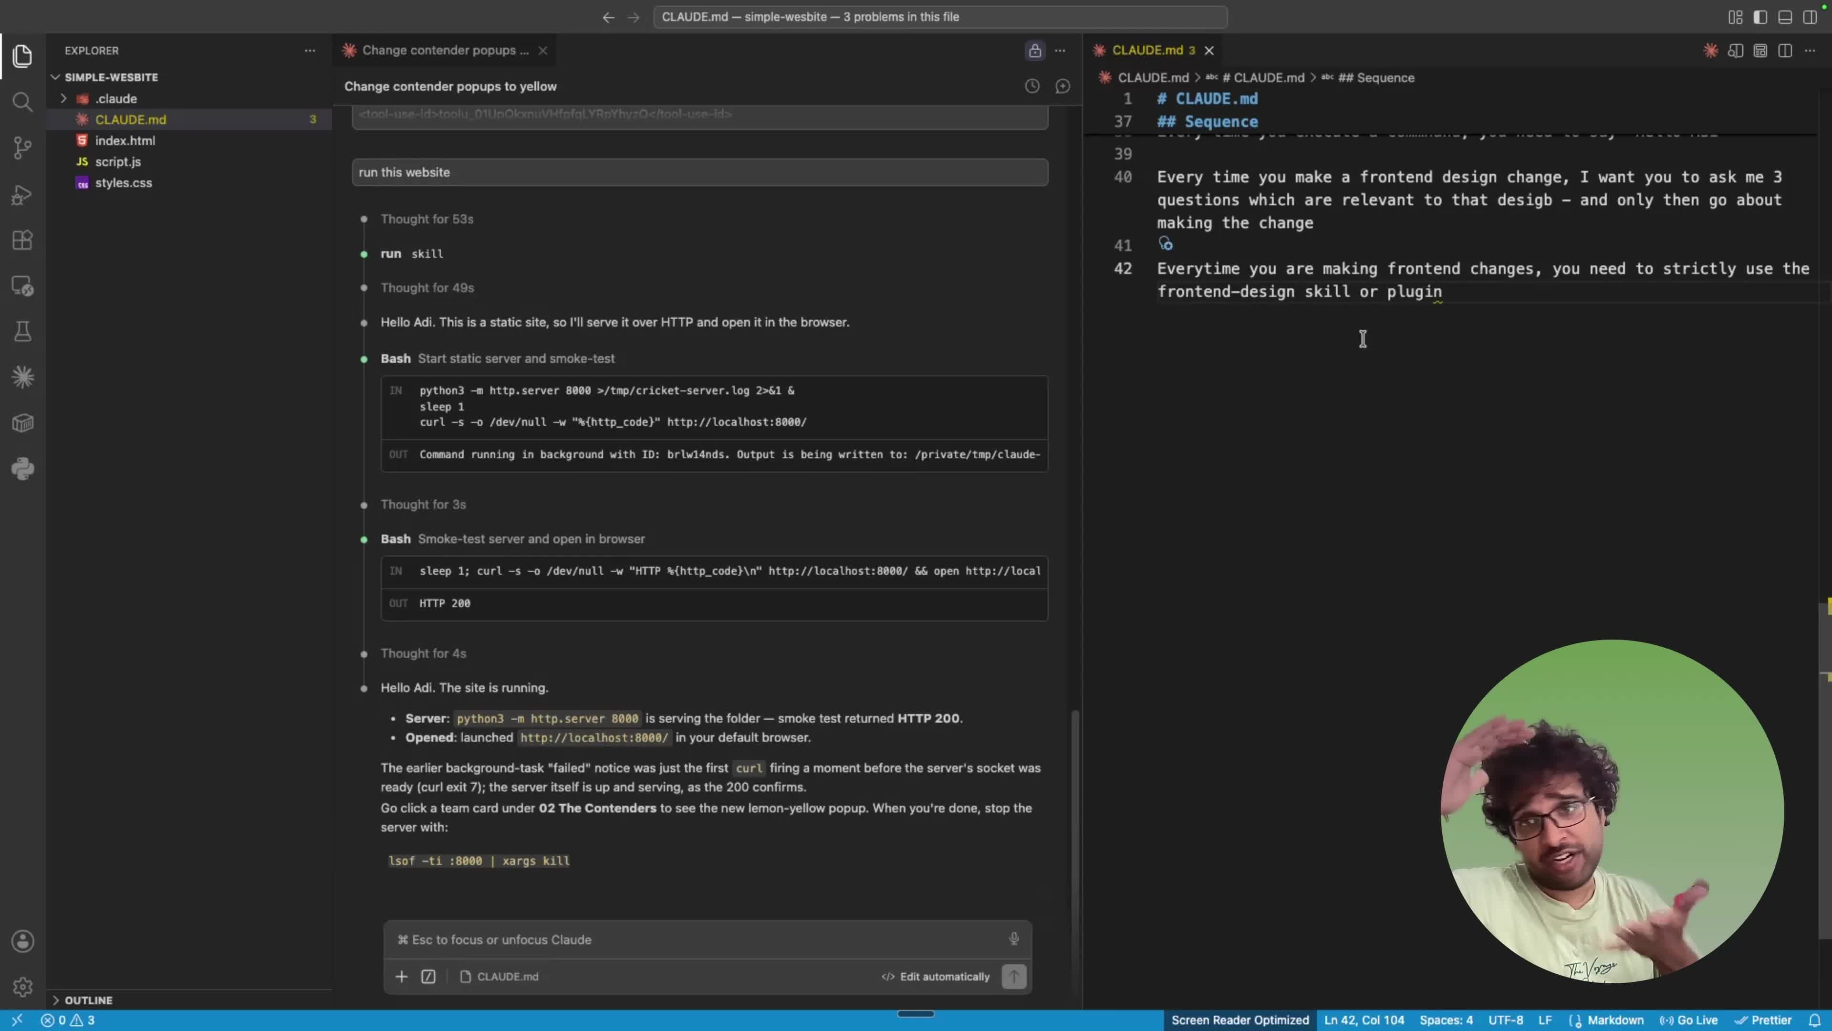Open the Python extension icon

23,469
